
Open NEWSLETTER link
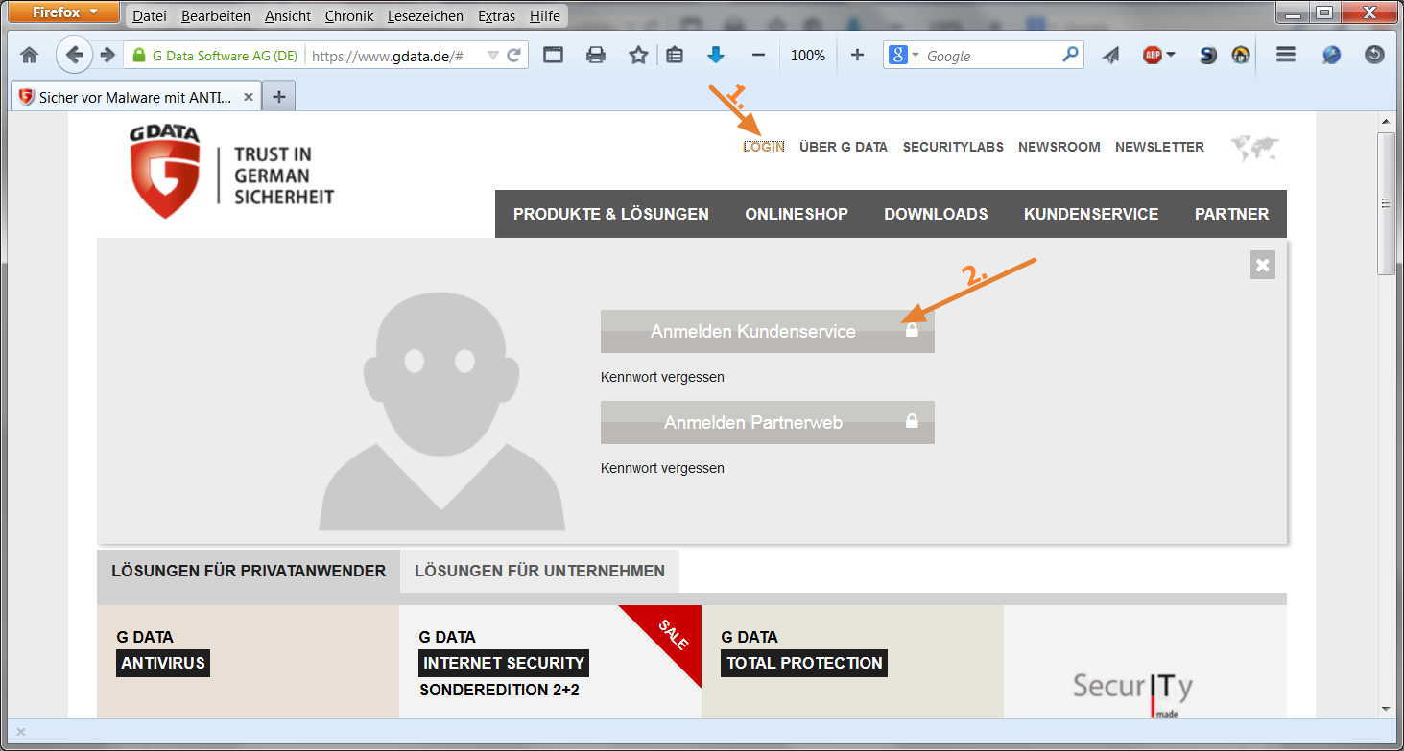(x=1159, y=147)
